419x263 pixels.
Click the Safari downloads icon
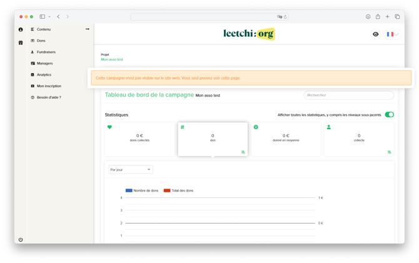tap(368, 16)
